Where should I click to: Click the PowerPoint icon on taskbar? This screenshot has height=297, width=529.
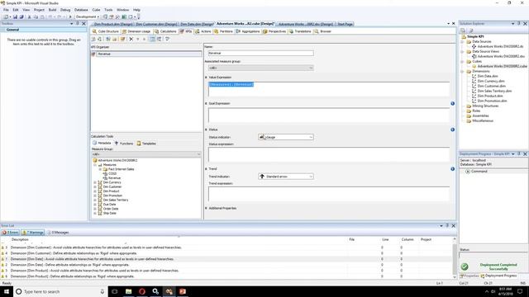183,291
